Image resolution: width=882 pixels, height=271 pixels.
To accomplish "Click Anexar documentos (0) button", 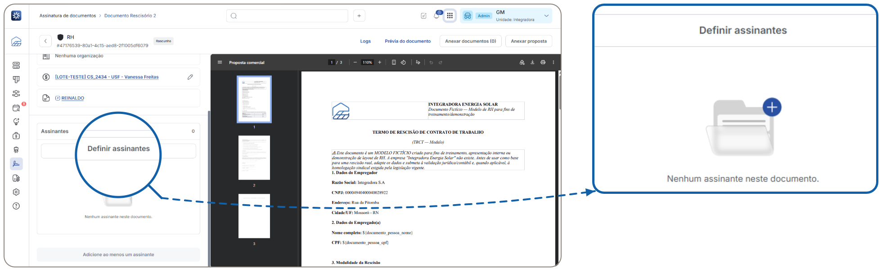I will [471, 41].
